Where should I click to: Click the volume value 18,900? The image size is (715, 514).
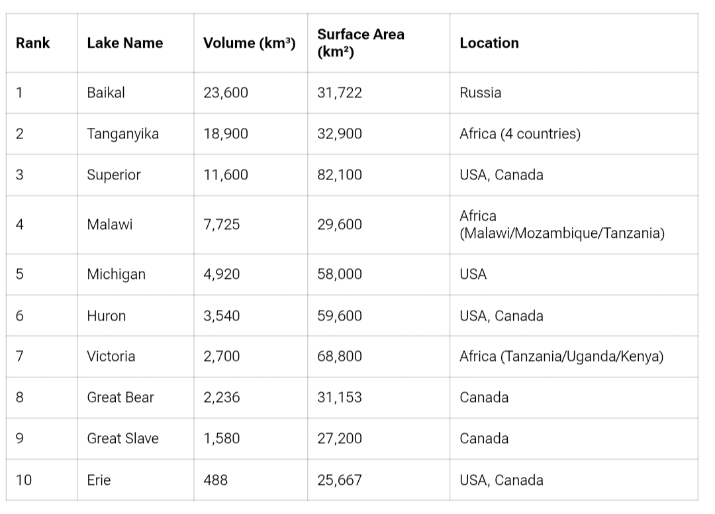[x=226, y=134]
